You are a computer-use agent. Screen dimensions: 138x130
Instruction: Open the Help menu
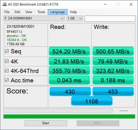coord(73,12)
